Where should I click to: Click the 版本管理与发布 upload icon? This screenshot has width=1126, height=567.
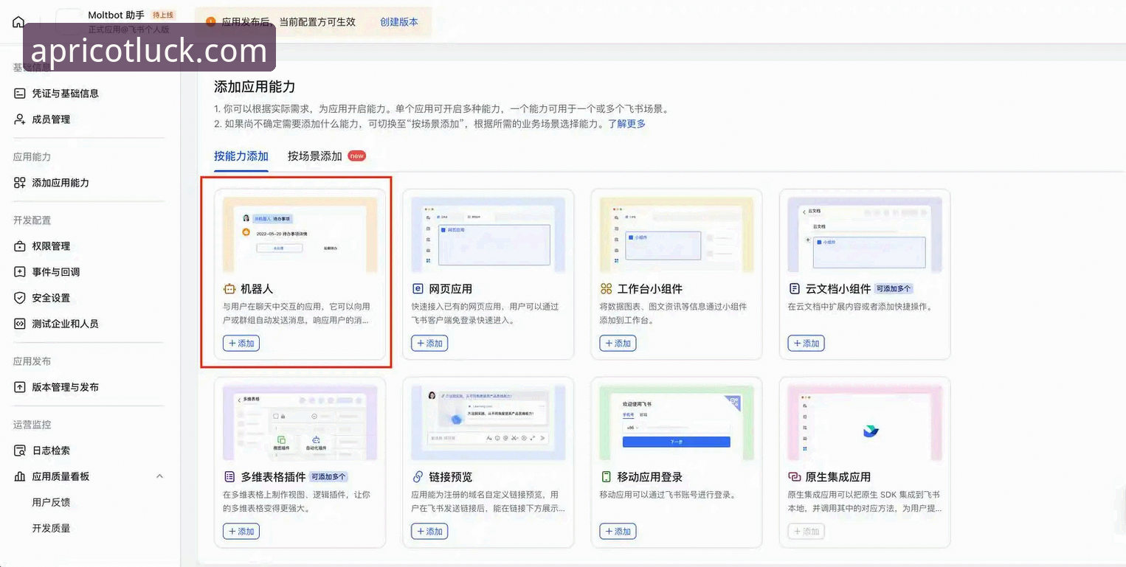point(20,387)
